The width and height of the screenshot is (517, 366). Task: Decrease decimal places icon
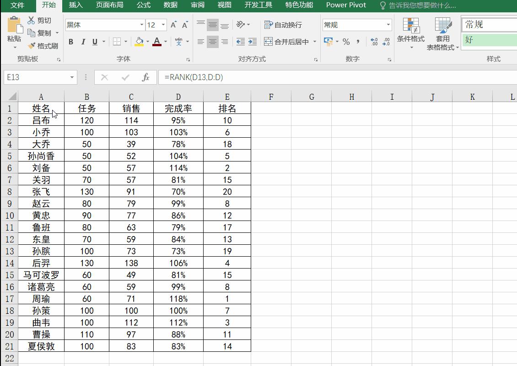click(386, 42)
